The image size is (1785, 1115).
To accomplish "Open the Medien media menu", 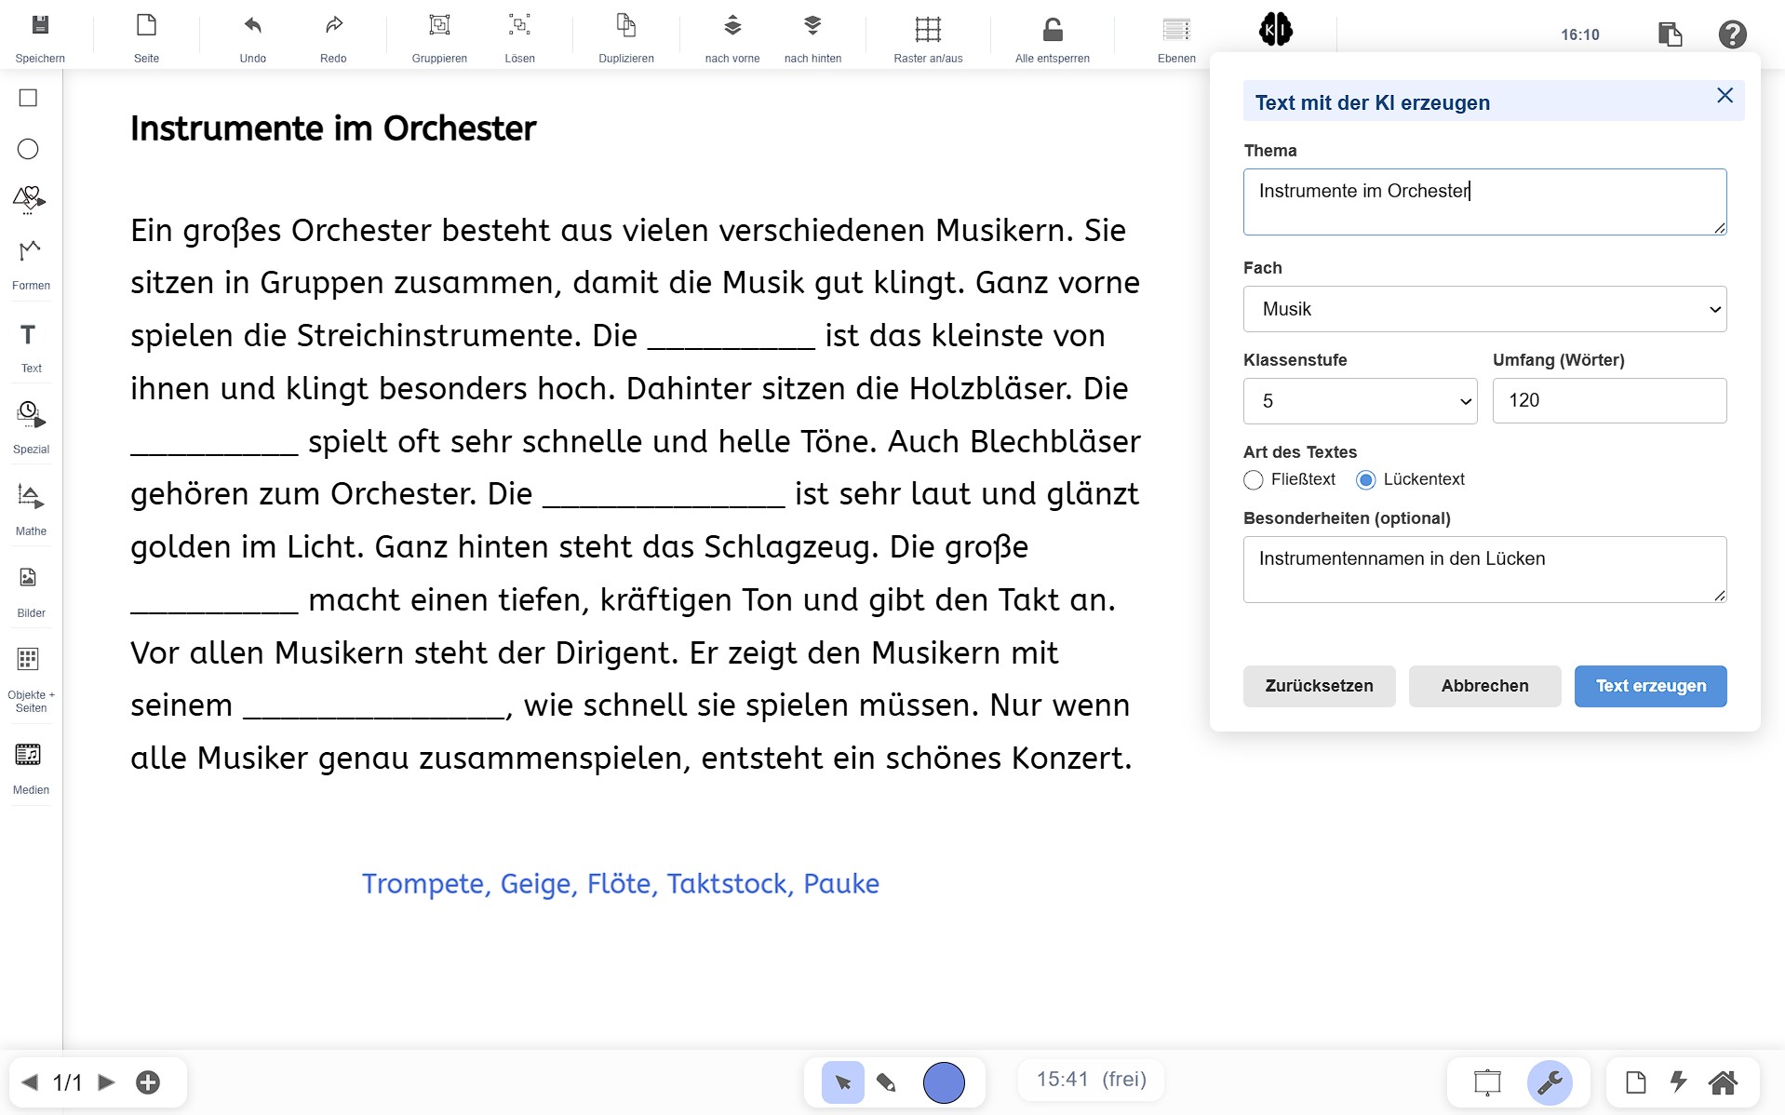I will click(31, 769).
